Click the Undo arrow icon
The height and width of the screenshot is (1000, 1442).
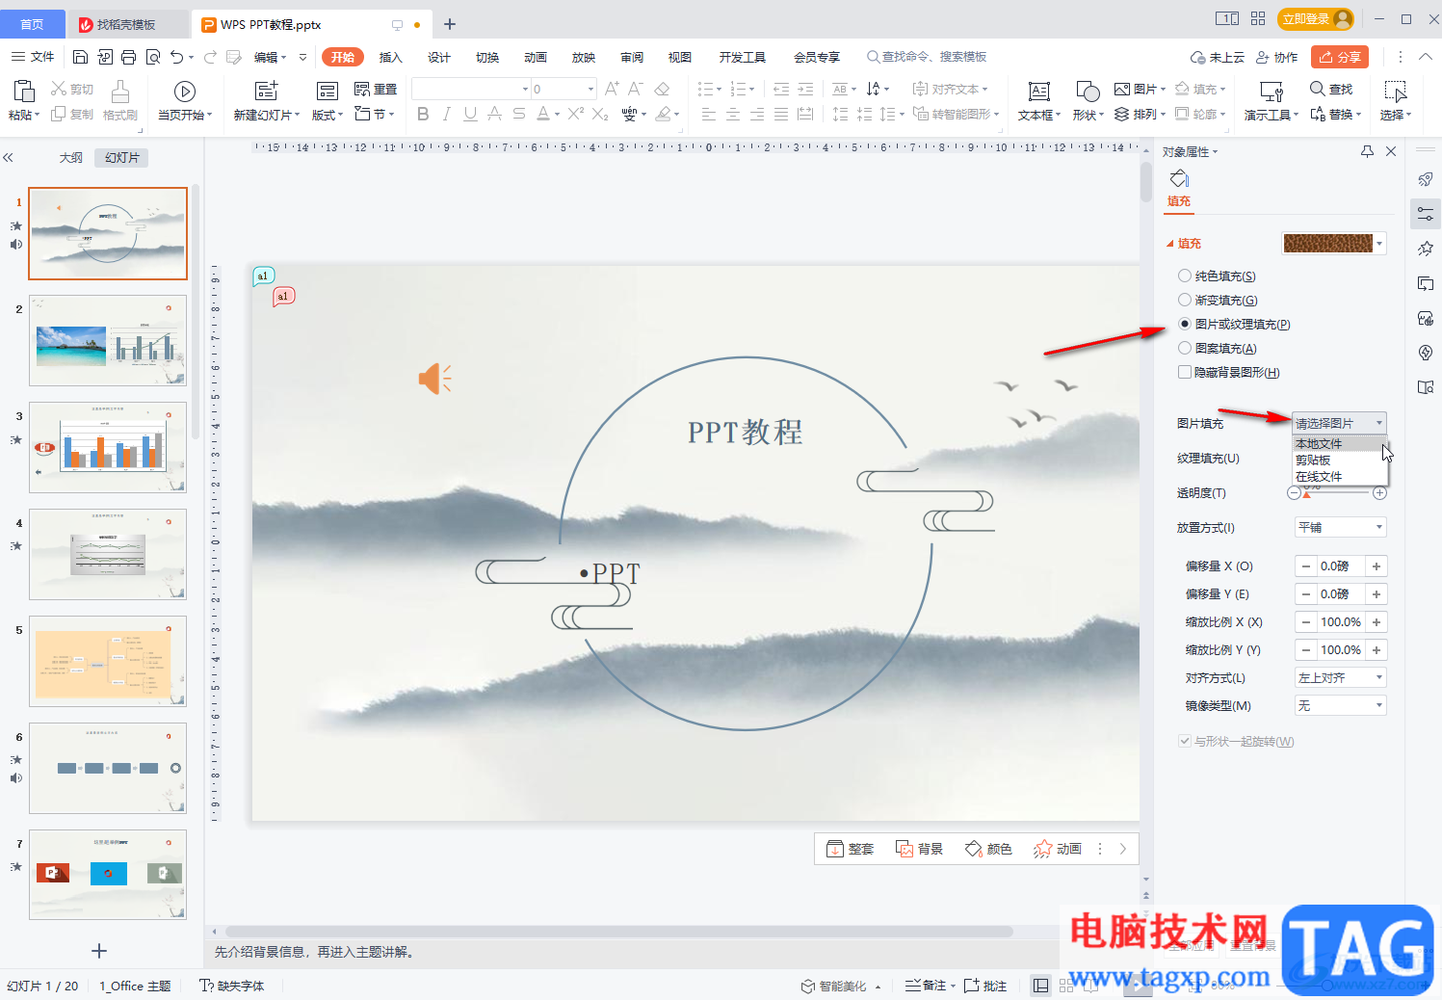[x=177, y=57]
